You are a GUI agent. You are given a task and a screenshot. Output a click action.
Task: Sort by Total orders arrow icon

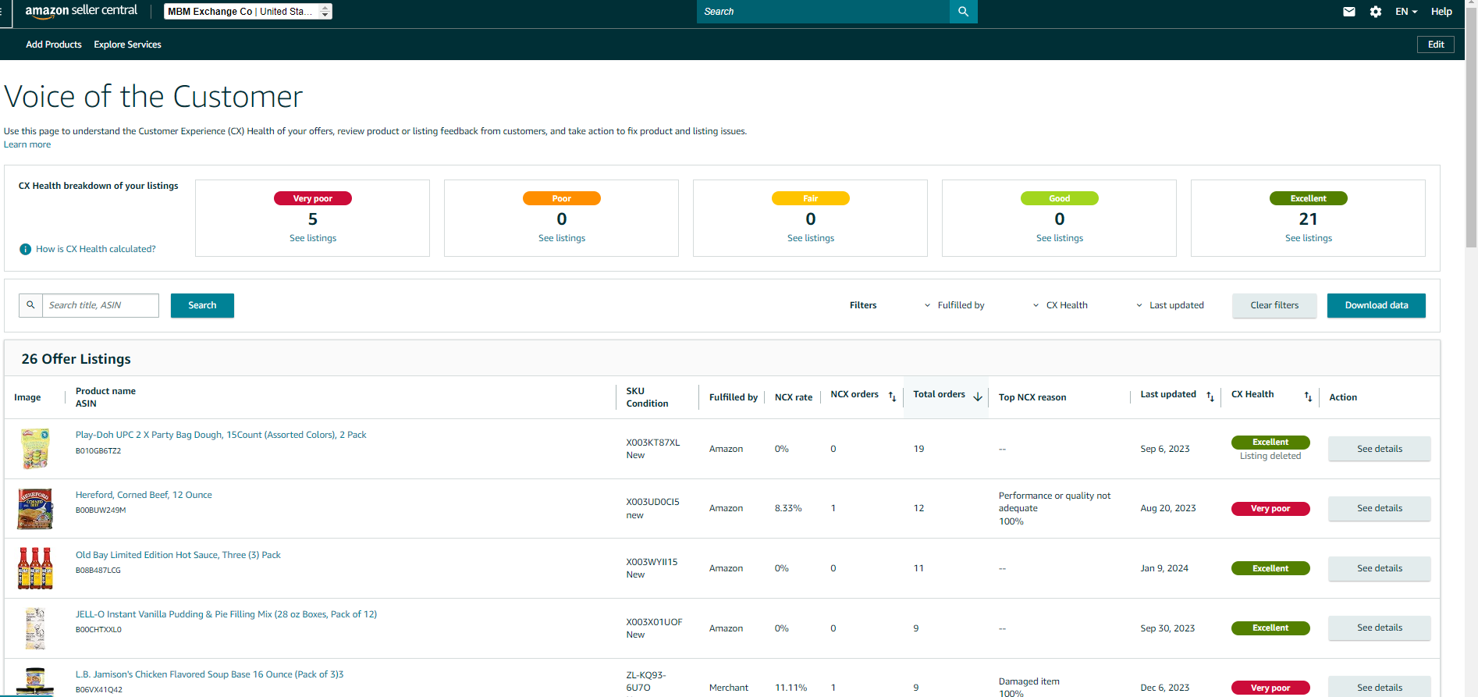click(978, 397)
